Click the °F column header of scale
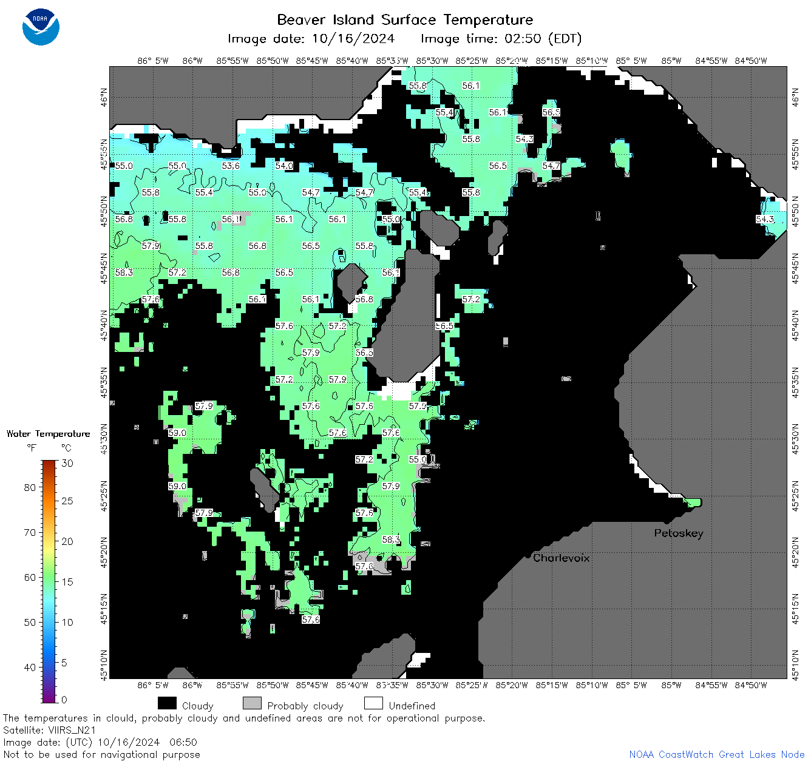This screenshot has height=764, width=811. click(32, 448)
